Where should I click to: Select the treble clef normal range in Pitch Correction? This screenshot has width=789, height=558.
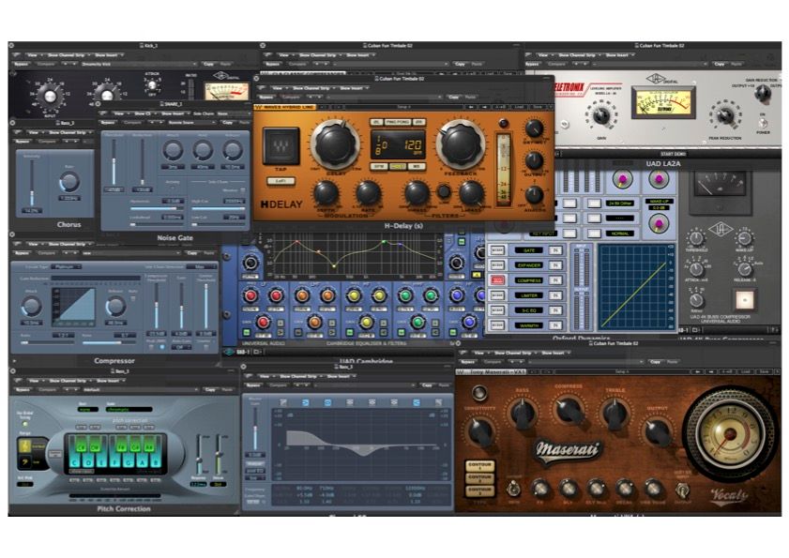click(24, 445)
